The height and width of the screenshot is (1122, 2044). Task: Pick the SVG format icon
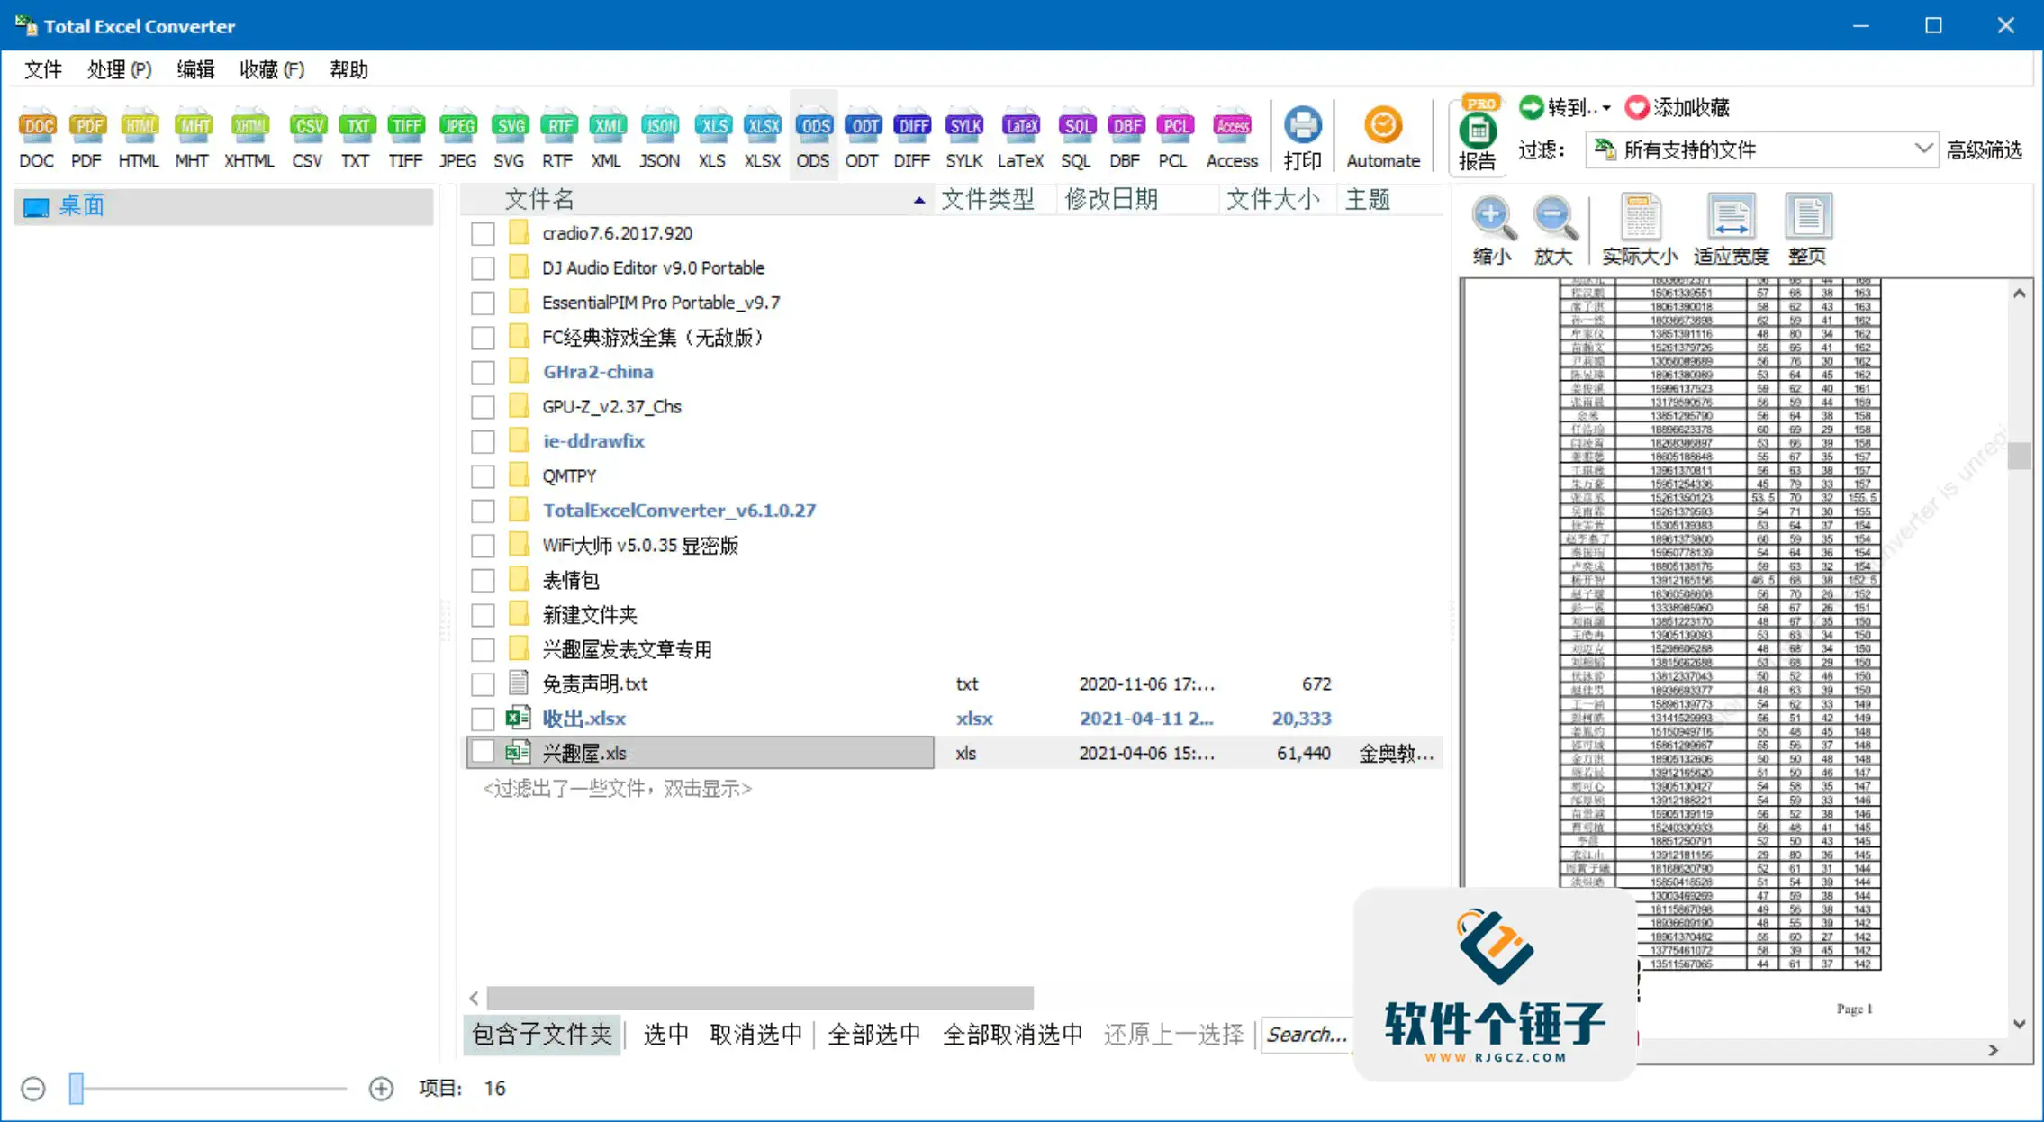point(509,138)
